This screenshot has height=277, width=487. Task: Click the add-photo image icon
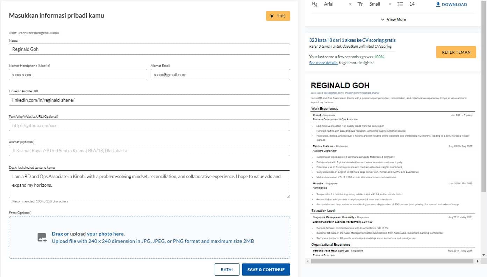point(42,238)
